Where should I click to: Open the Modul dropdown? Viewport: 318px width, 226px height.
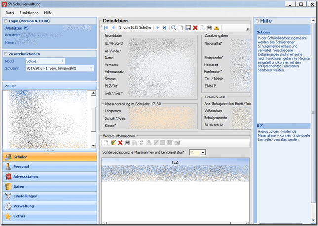click(x=62, y=61)
